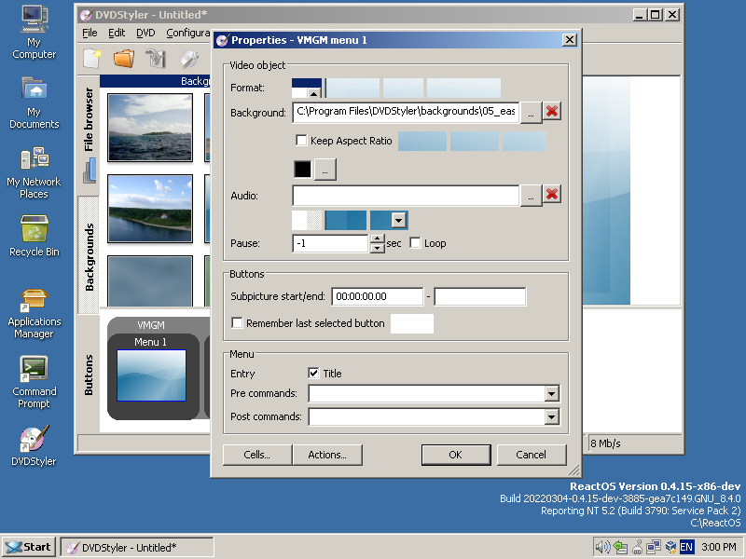This screenshot has width=746, height=559.
Task: Click the Actions... button
Action: coord(327,455)
